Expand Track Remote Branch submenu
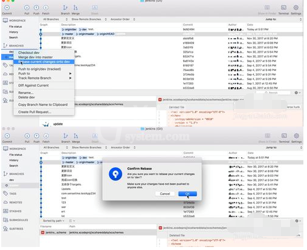The height and width of the screenshot is (250, 307). click(x=44, y=78)
